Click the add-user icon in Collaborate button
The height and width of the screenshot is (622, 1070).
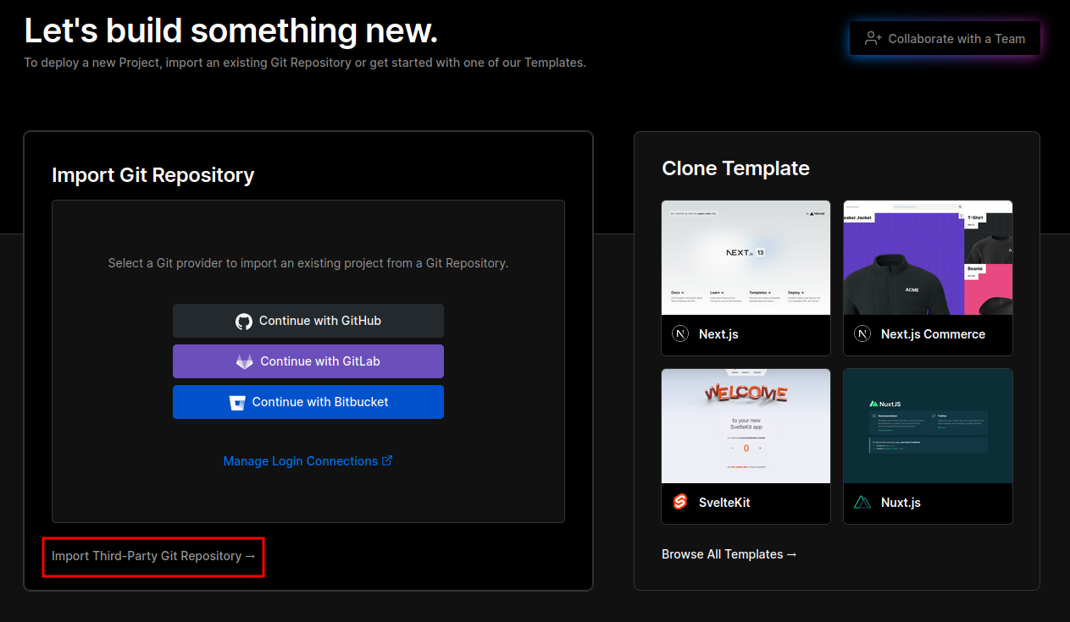click(x=873, y=39)
